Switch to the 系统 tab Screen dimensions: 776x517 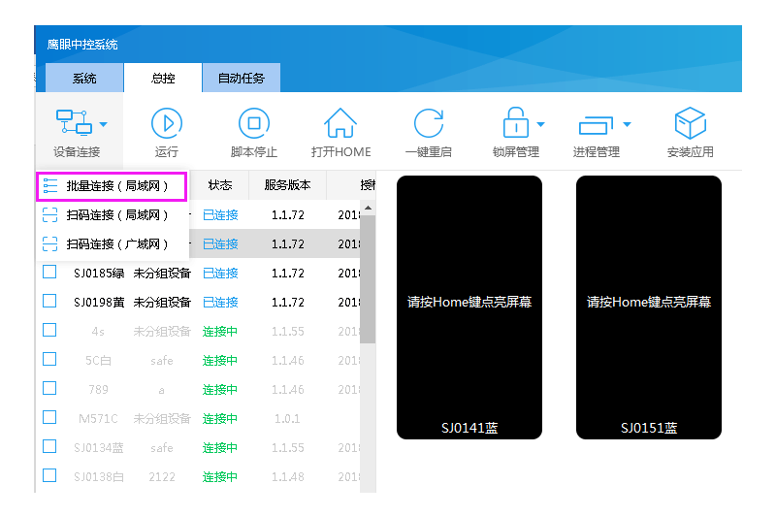pyautogui.click(x=84, y=78)
